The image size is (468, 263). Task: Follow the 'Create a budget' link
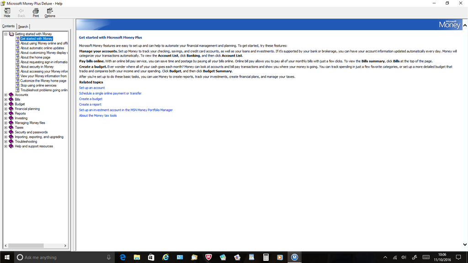(x=91, y=99)
